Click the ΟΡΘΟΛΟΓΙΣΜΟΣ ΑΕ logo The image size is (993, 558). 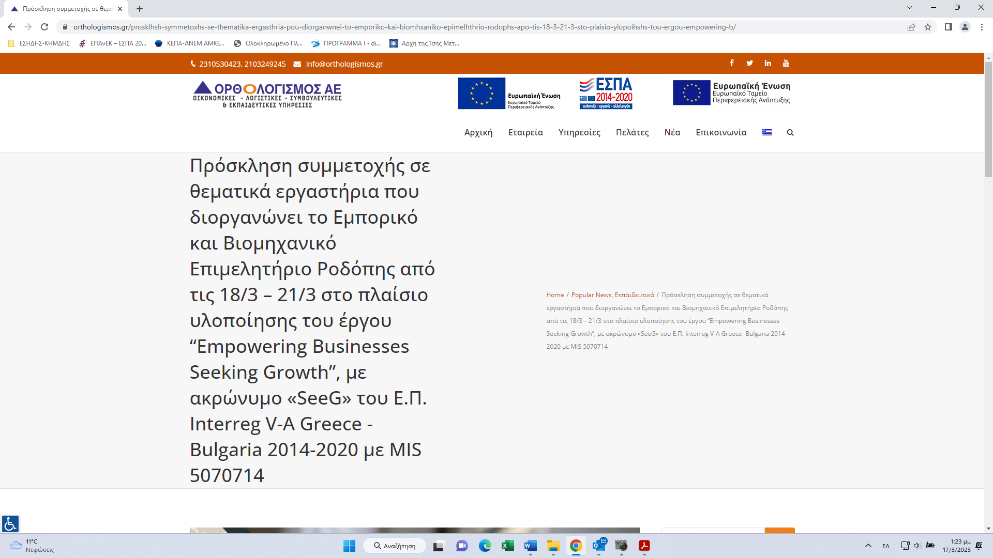(x=267, y=94)
